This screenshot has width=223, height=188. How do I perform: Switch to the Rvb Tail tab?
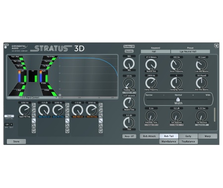169,136
